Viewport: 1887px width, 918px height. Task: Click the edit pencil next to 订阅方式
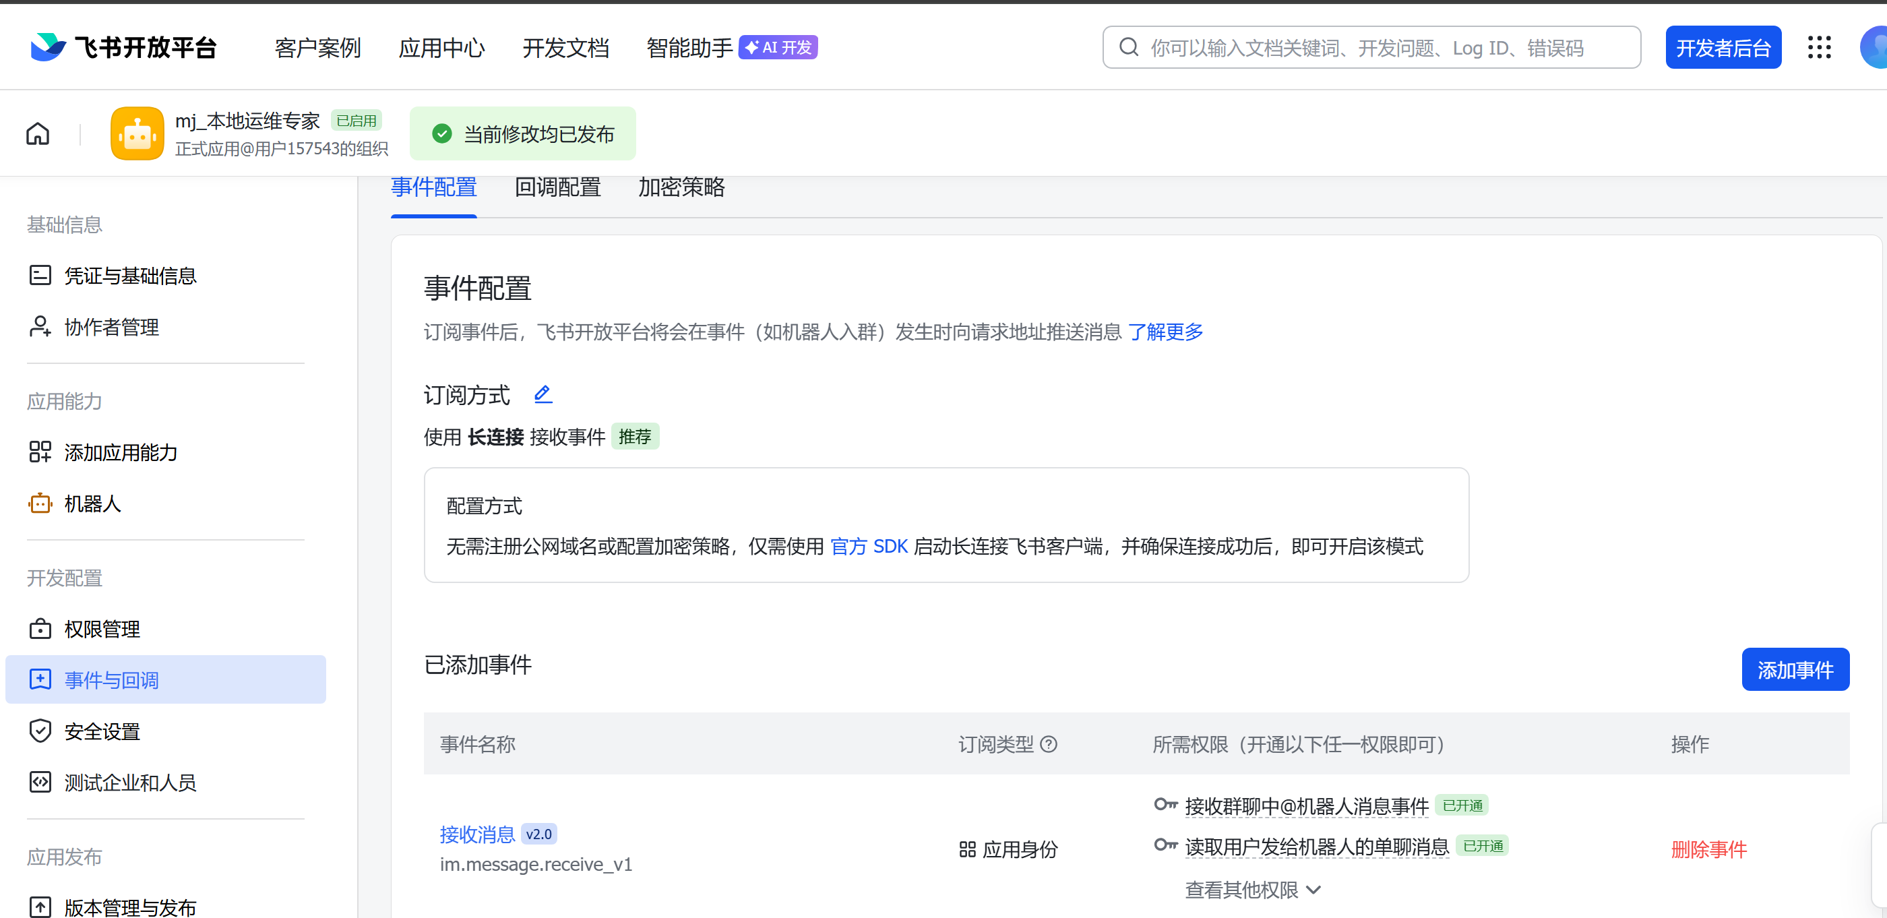pyautogui.click(x=543, y=394)
